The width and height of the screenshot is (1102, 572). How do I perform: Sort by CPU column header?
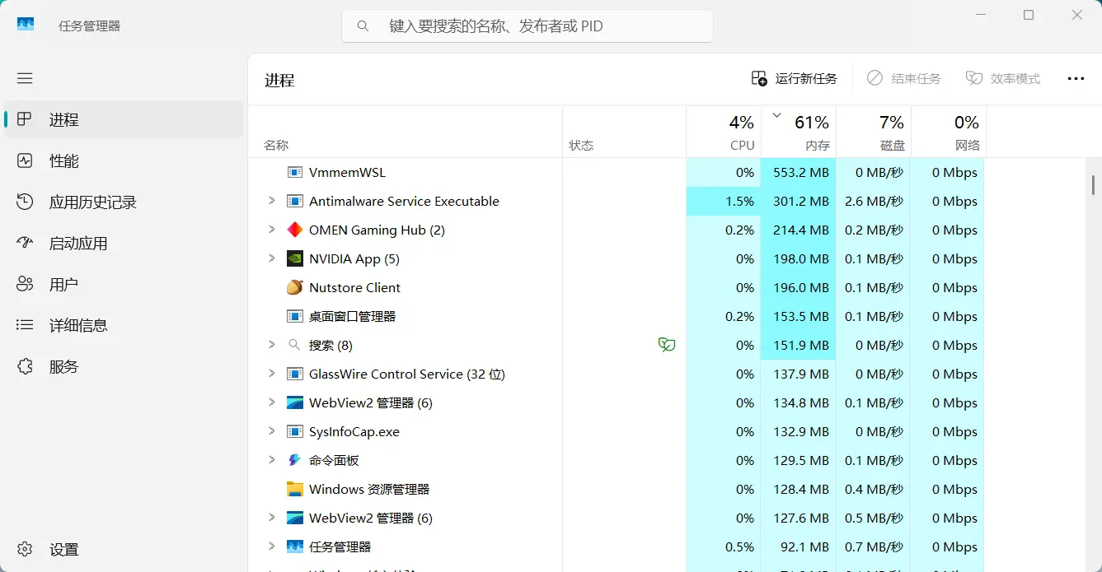724,132
